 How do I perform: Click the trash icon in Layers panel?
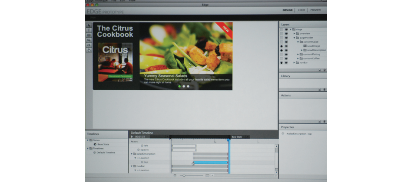pyautogui.click(x=324, y=70)
